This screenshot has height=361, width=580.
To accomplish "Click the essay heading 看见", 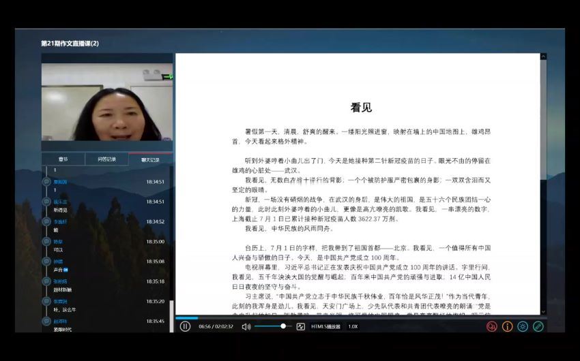I will [361, 108].
